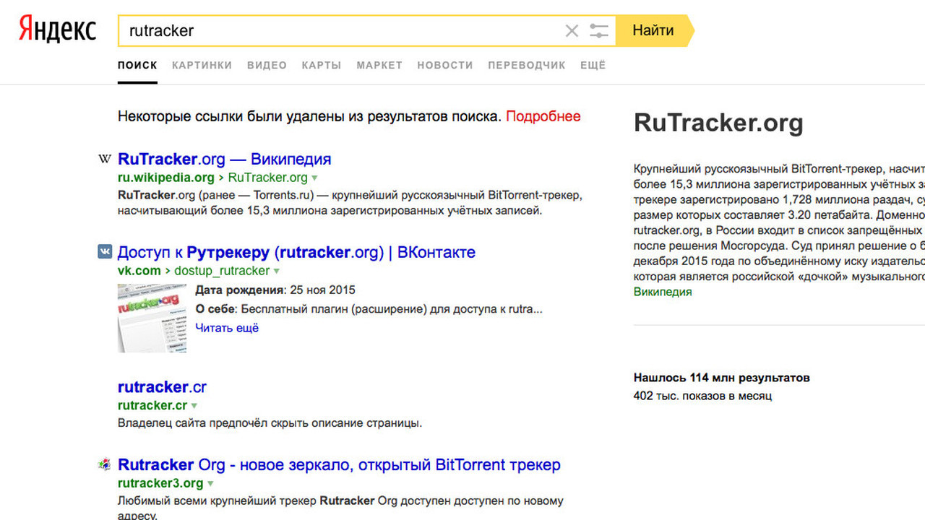The image size is (925, 520).
Task: Expand dropdown arrow next to rutracker3.org URL
Action: click(x=210, y=483)
